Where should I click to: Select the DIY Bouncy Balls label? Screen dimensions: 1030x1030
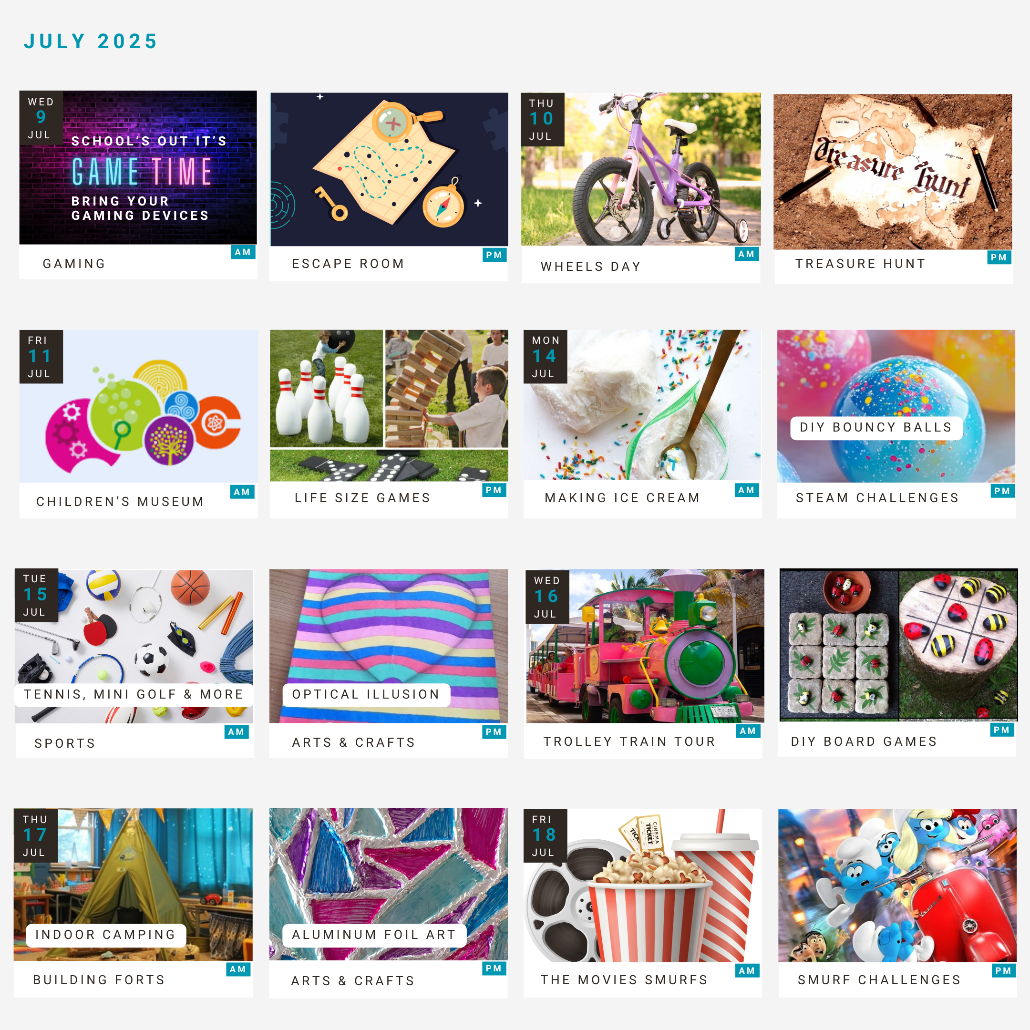point(876,428)
